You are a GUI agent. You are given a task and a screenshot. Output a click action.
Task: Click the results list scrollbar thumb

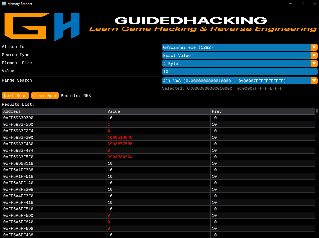(x=317, y=111)
